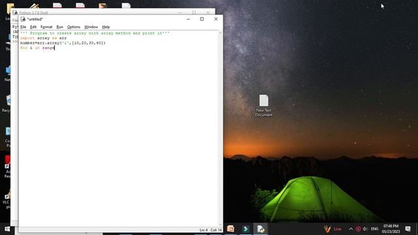Show hidden system tray icons
This screenshot has width=418, height=235.
coord(351,229)
